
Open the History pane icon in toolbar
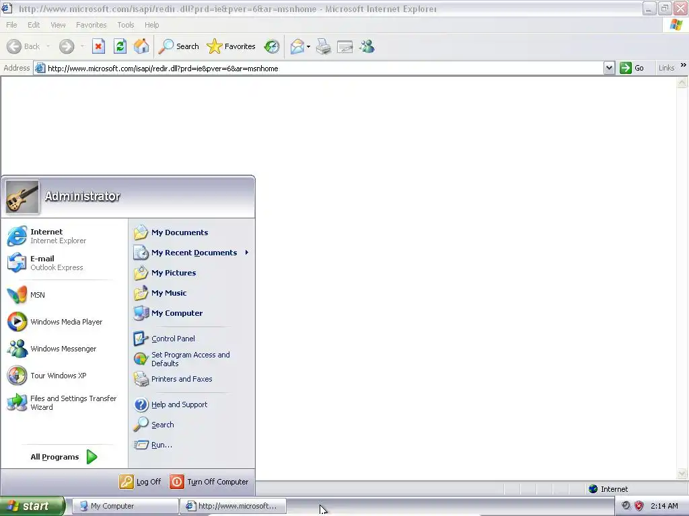click(272, 46)
